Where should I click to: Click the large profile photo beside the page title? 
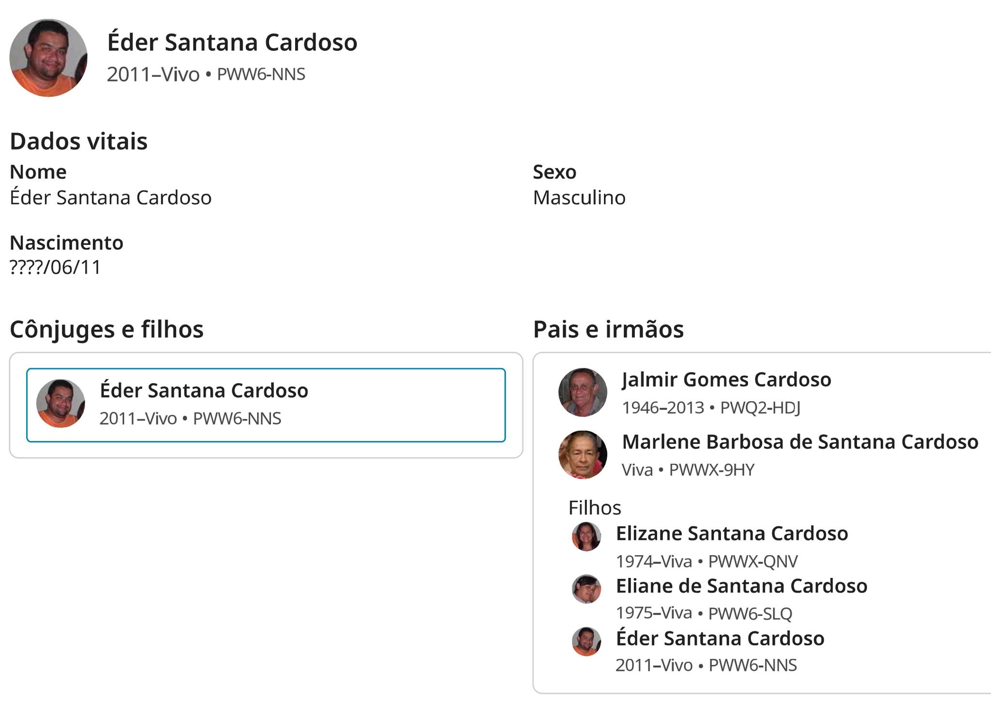48,58
